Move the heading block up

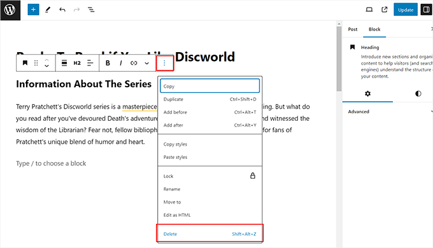46,60
